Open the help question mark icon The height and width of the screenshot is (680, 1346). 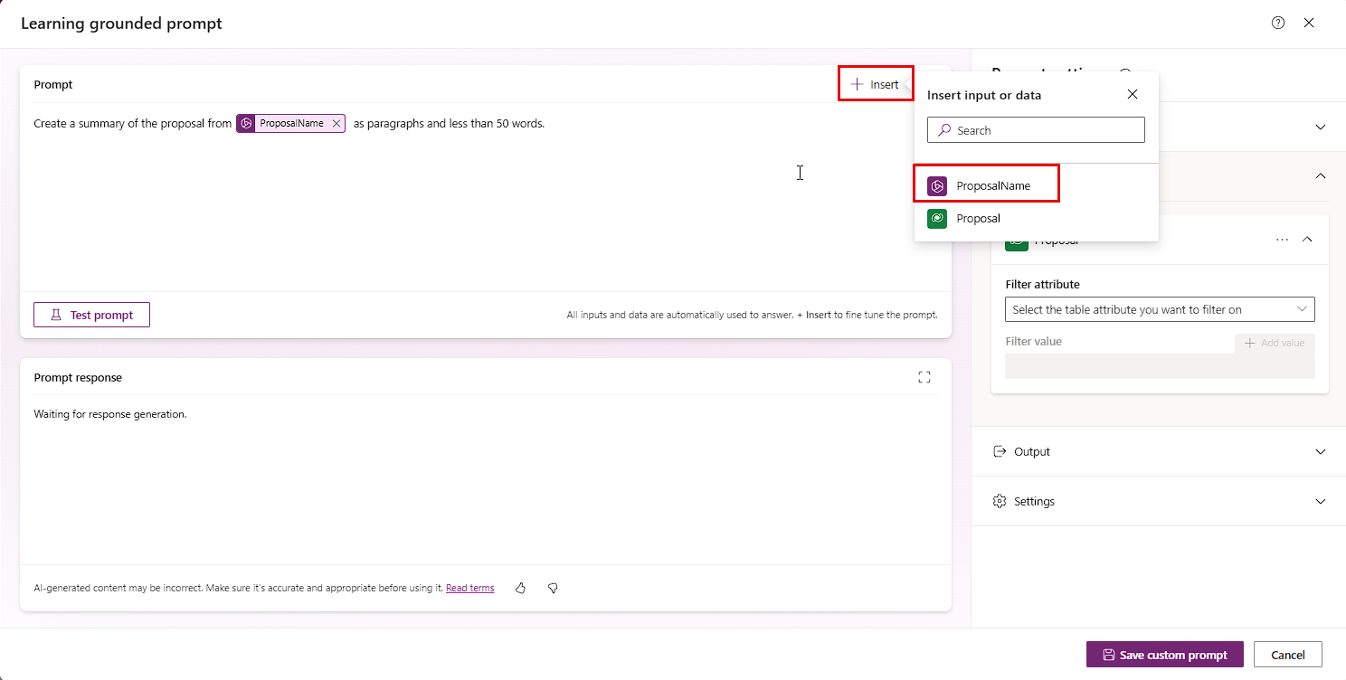[1278, 24]
